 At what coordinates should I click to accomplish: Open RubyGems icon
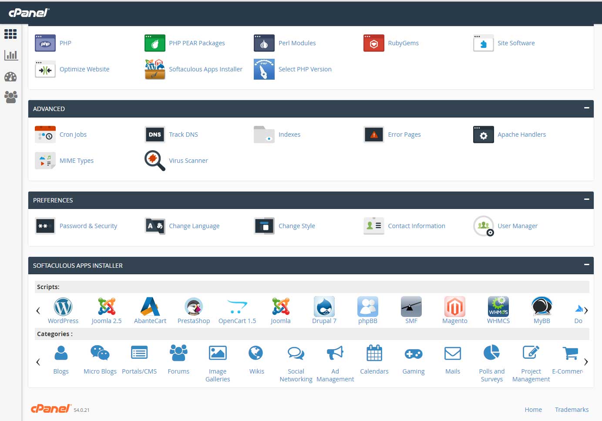pos(374,43)
